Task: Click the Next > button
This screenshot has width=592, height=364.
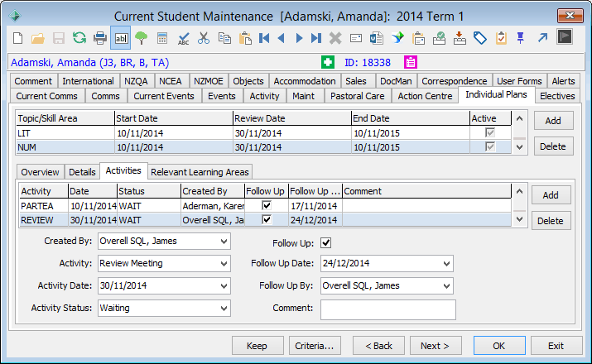Action: pyautogui.click(x=436, y=346)
